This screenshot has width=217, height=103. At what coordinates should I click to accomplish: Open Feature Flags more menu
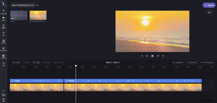(x=4, y=93)
